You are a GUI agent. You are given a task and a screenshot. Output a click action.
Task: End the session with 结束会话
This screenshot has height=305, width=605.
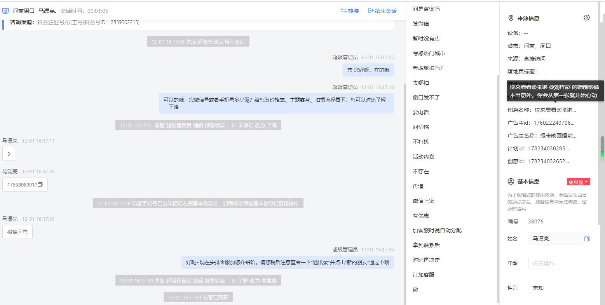[x=382, y=11]
